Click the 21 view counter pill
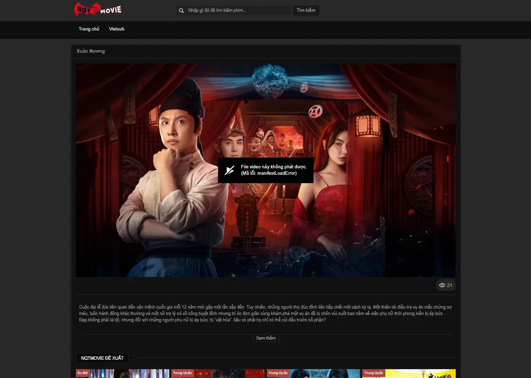 pyautogui.click(x=445, y=285)
